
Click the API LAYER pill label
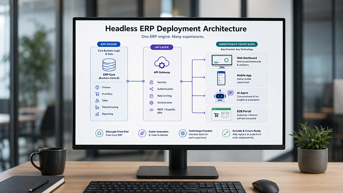162,47
